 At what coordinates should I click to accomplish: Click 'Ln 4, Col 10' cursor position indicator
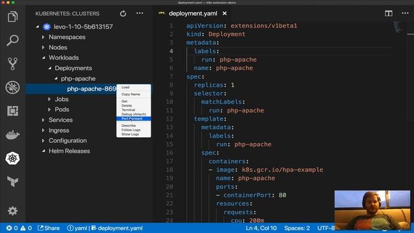pos(261,228)
